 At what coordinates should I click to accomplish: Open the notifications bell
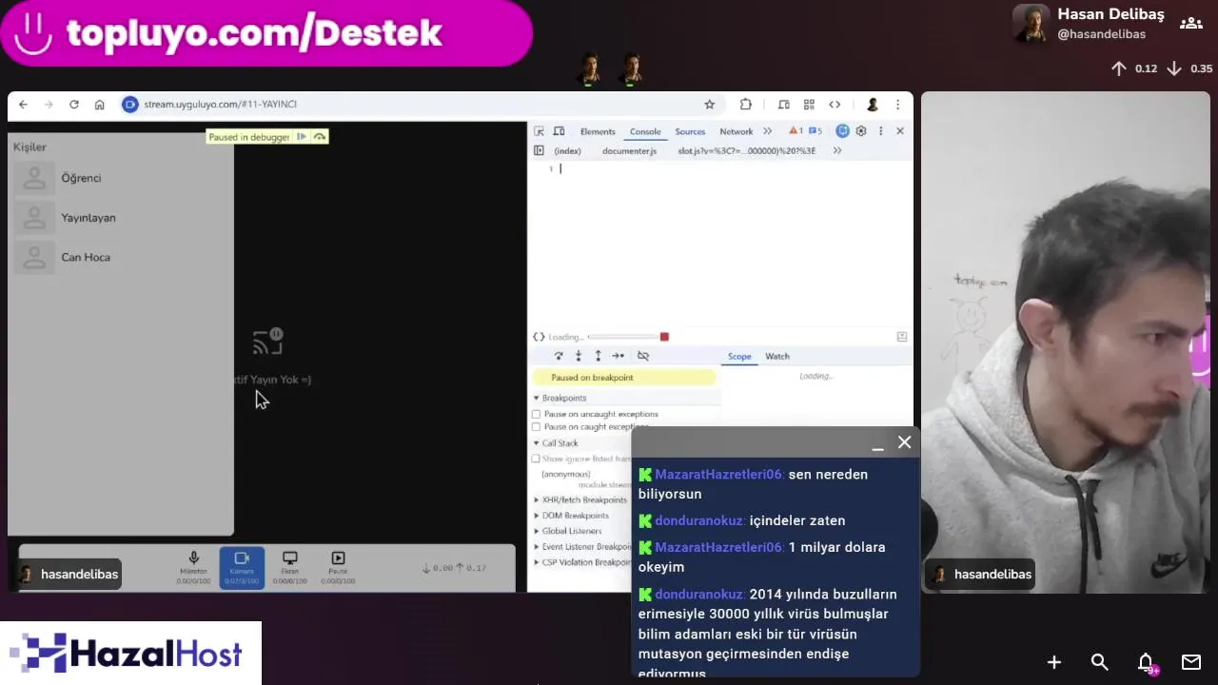tap(1146, 662)
